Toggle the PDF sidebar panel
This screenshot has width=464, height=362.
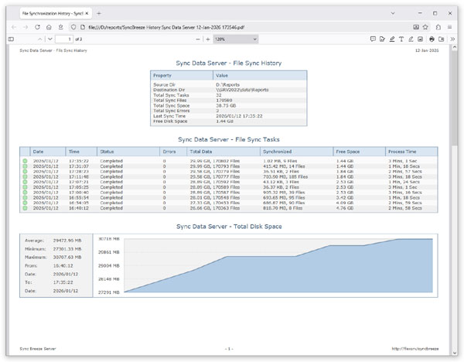point(11,39)
